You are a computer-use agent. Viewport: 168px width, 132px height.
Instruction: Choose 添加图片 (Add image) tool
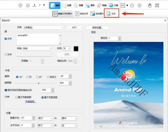(97, 14)
